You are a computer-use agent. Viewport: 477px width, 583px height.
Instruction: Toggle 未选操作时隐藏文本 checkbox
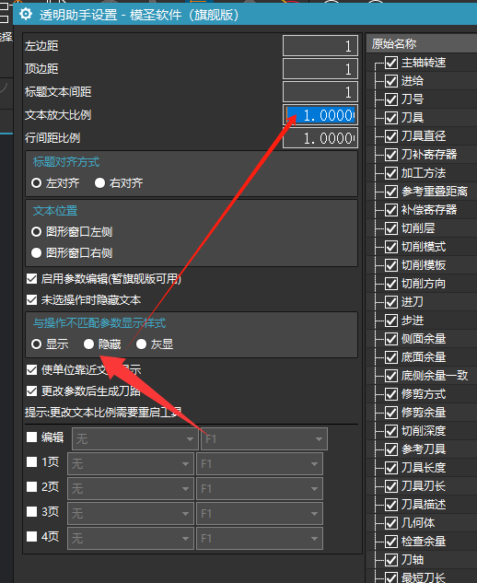[x=32, y=299]
